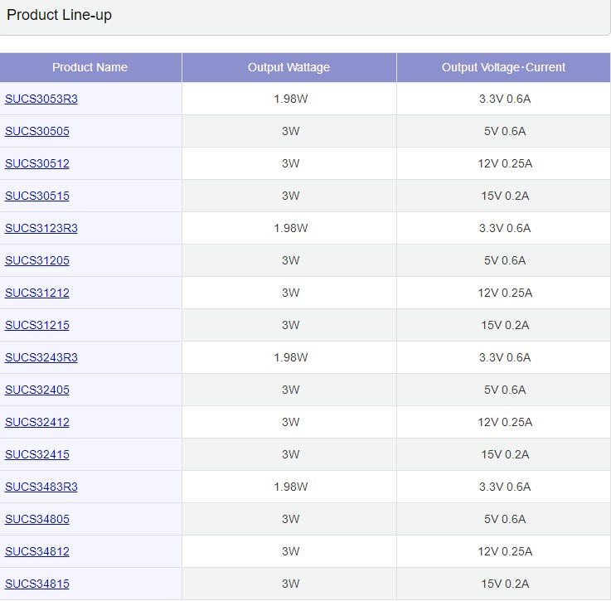
Task: Open the SUCS3053R3 product link
Action: pos(41,99)
